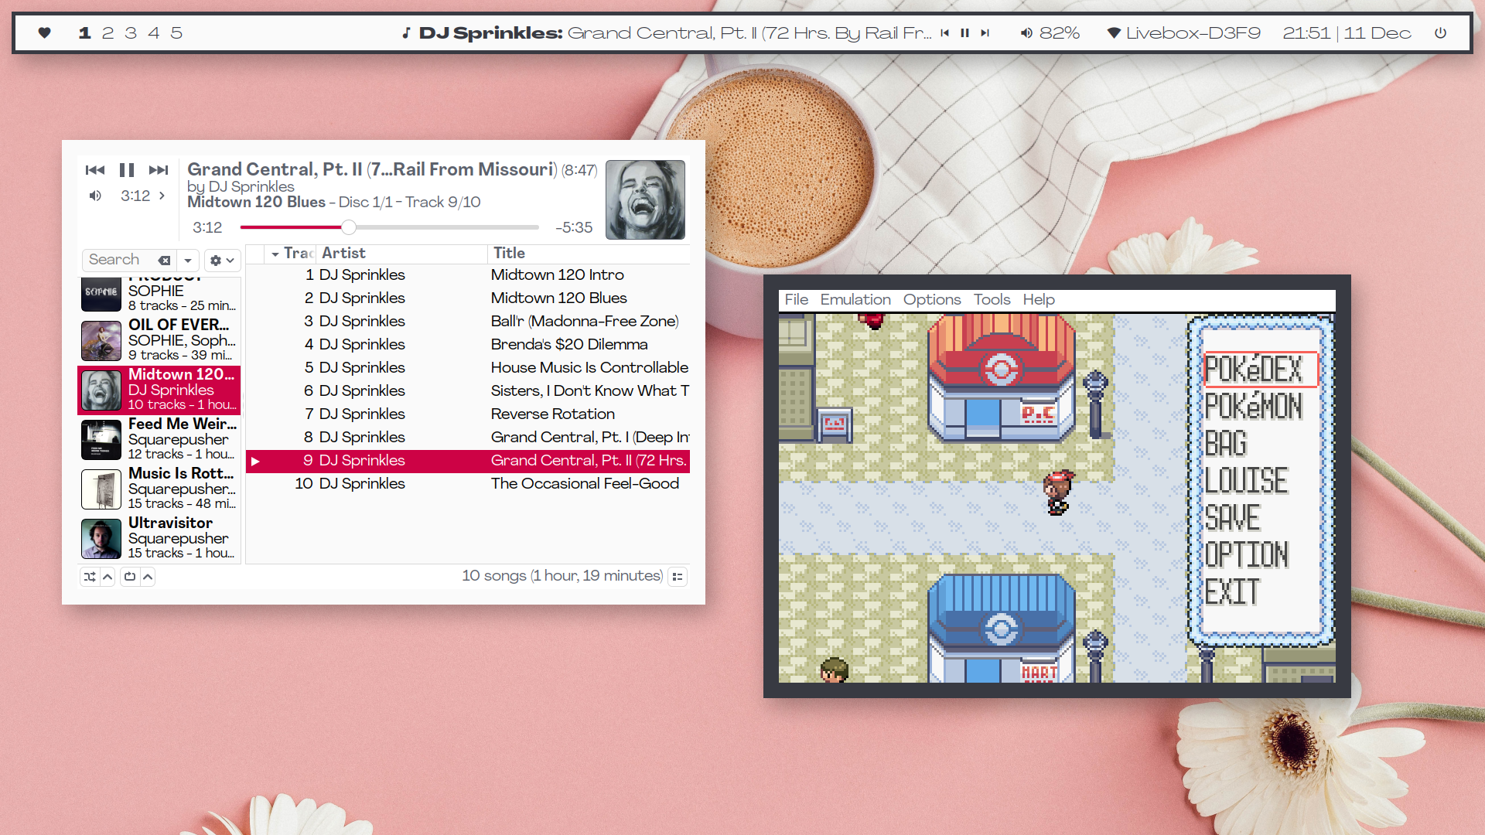Sort songs by Title column header
This screenshot has width=1485, height=835.
(510, 254)
